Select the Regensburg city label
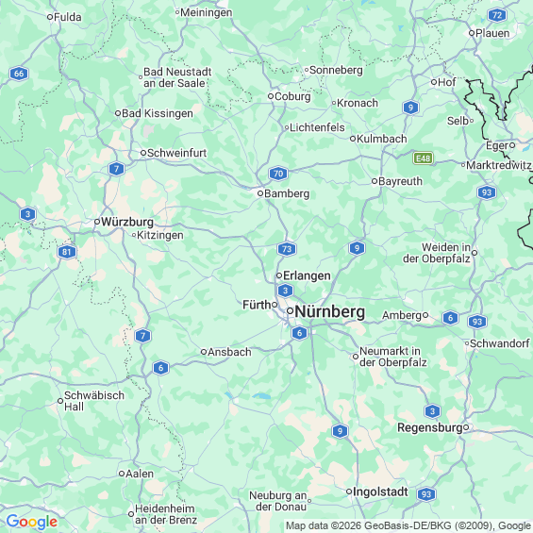This screenshot has width=533, height=533. coord(429,427)
